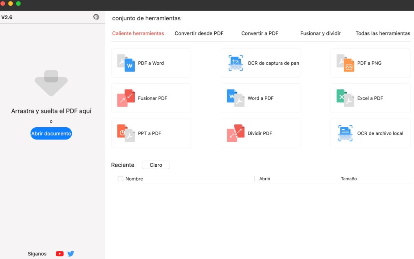Launch the PPT a PDF tool
414x259 pixels.
151,133
